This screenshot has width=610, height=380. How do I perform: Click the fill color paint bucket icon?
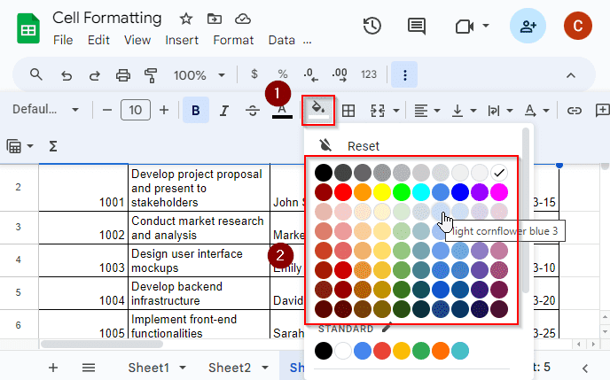coord(317,110)
